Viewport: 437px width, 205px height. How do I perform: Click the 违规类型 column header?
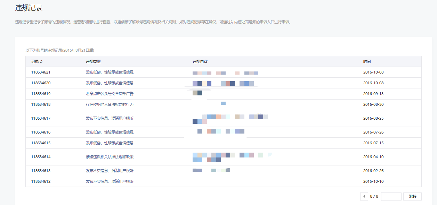pos(93,61)
